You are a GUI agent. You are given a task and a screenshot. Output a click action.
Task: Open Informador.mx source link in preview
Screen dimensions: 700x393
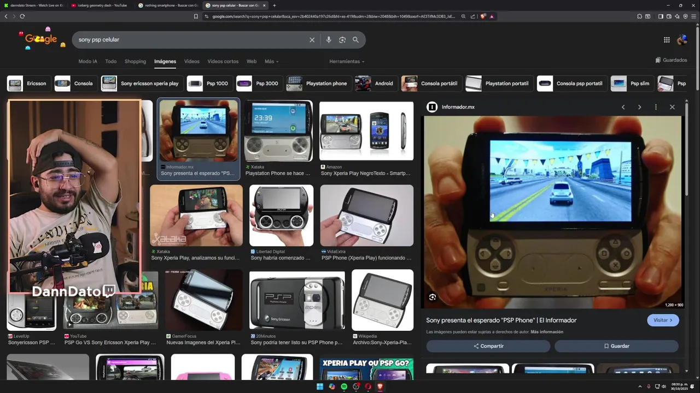452,107
